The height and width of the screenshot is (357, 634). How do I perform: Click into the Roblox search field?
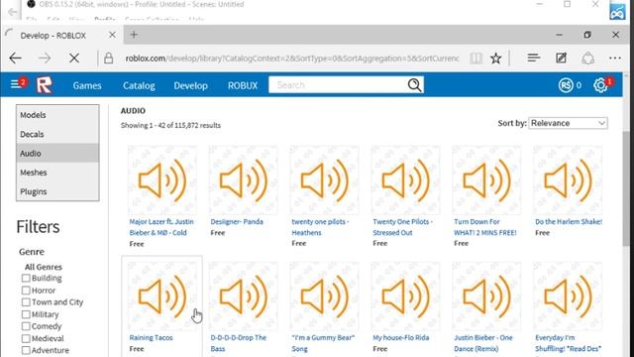coord(338,85)
